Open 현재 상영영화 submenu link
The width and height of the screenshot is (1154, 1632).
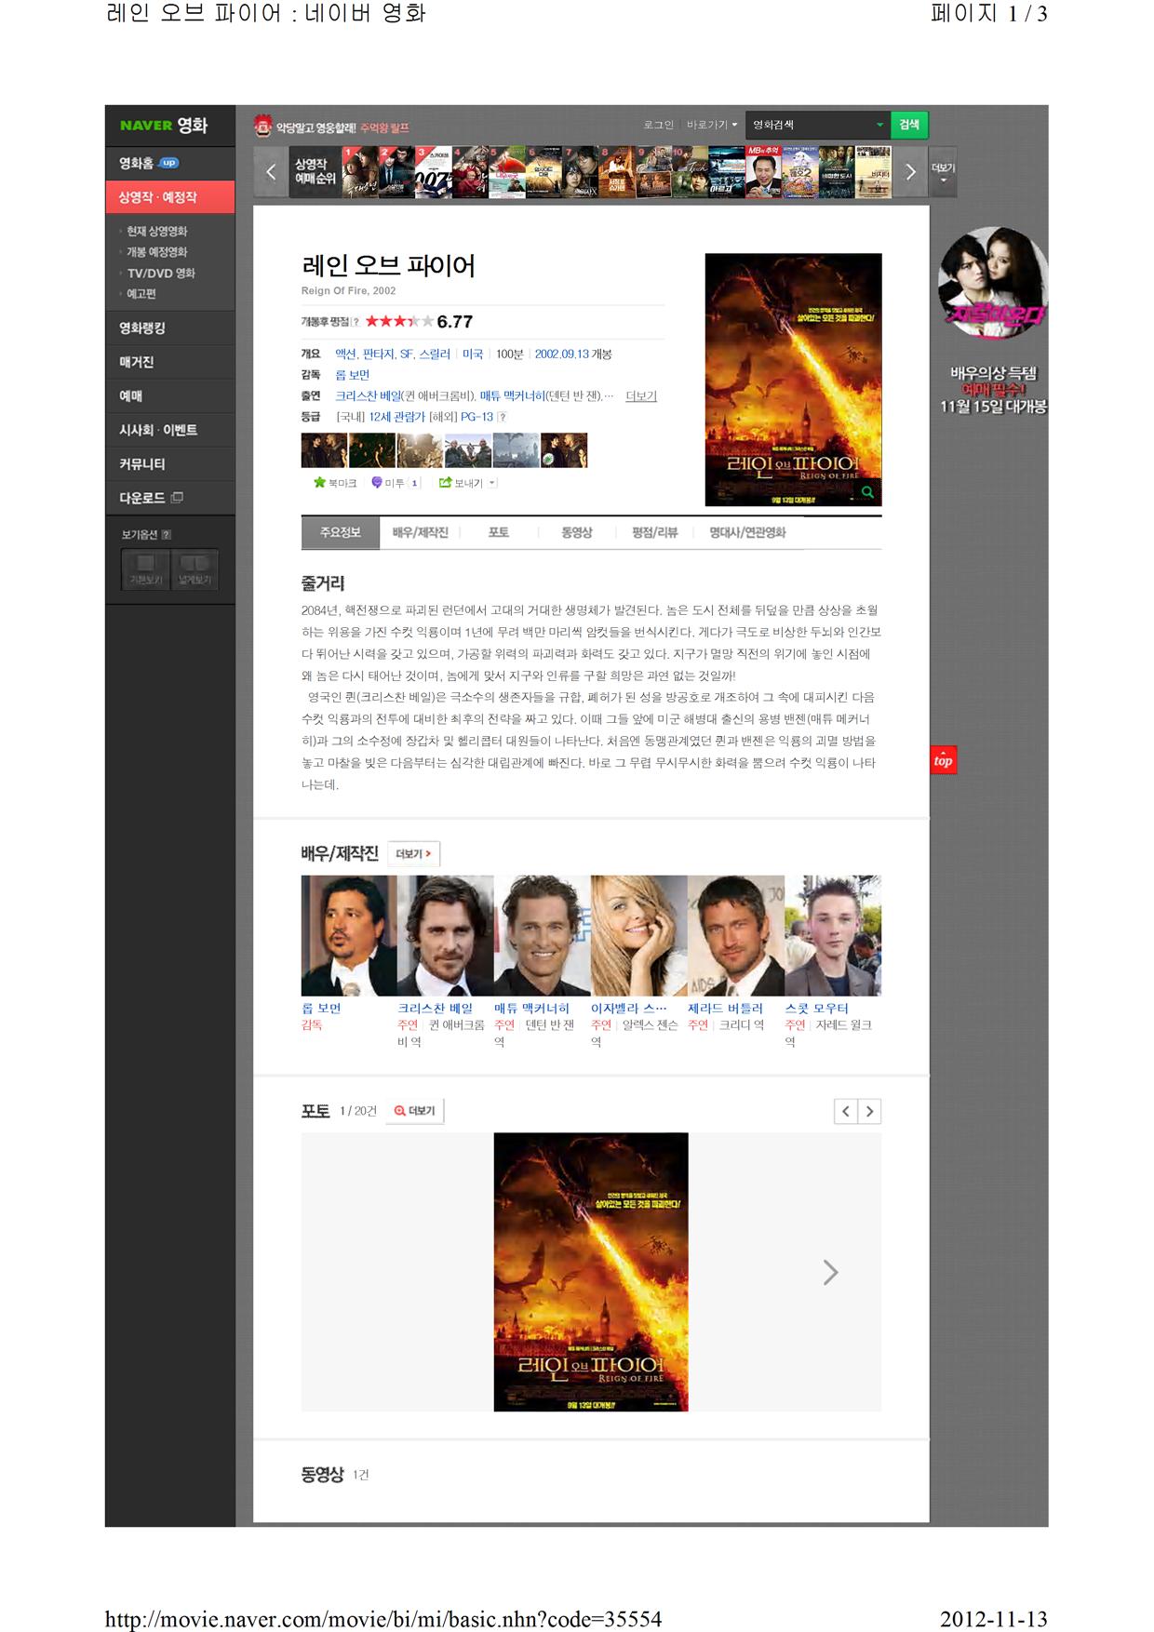[156, 231]
